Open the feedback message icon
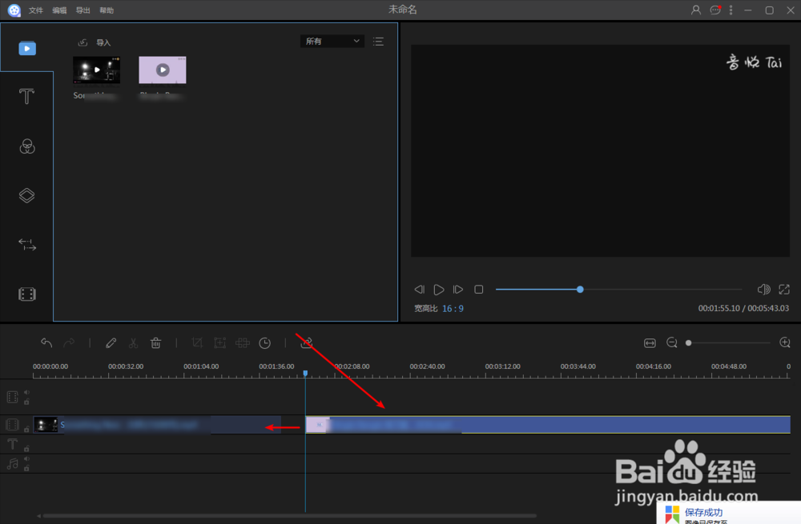This screenshot has width=801, height=524. coord(715,10)
